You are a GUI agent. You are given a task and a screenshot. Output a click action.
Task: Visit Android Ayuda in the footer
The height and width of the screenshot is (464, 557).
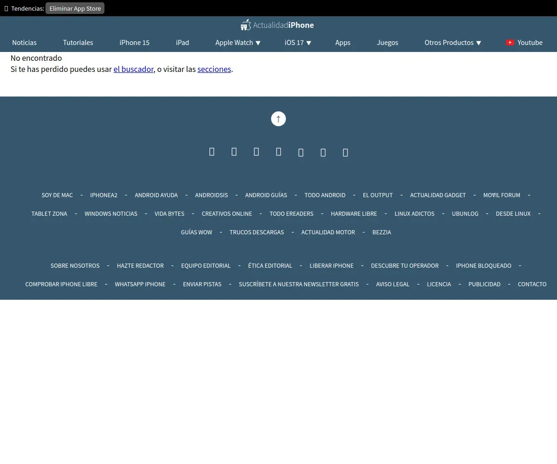point(156,195)
